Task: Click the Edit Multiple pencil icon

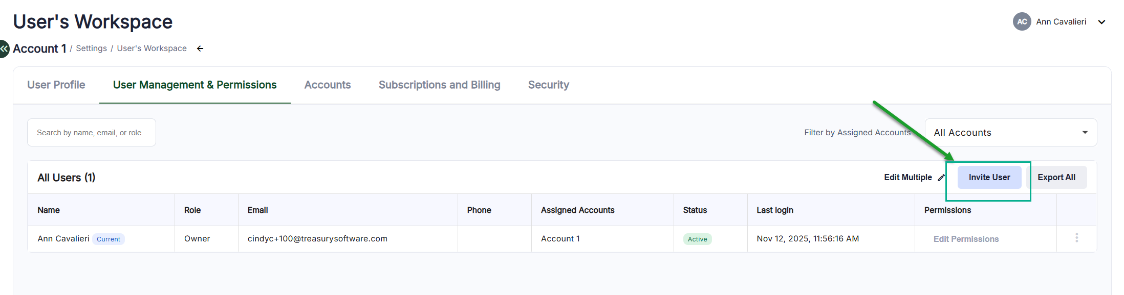Action: click(x=941, y=178)
